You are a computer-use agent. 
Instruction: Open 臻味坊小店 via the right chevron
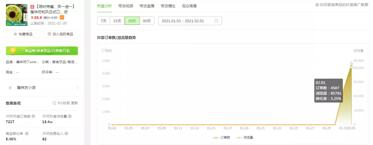(77, 88)
